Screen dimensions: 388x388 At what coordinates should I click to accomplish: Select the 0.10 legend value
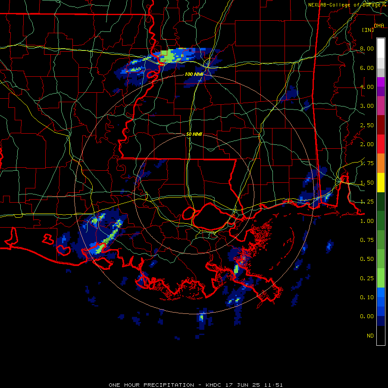367,297
